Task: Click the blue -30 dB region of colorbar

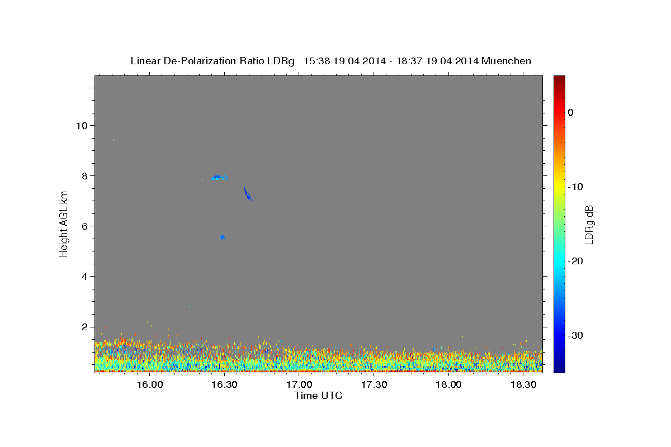Action: pyautogui.click(x=559, y=335)
